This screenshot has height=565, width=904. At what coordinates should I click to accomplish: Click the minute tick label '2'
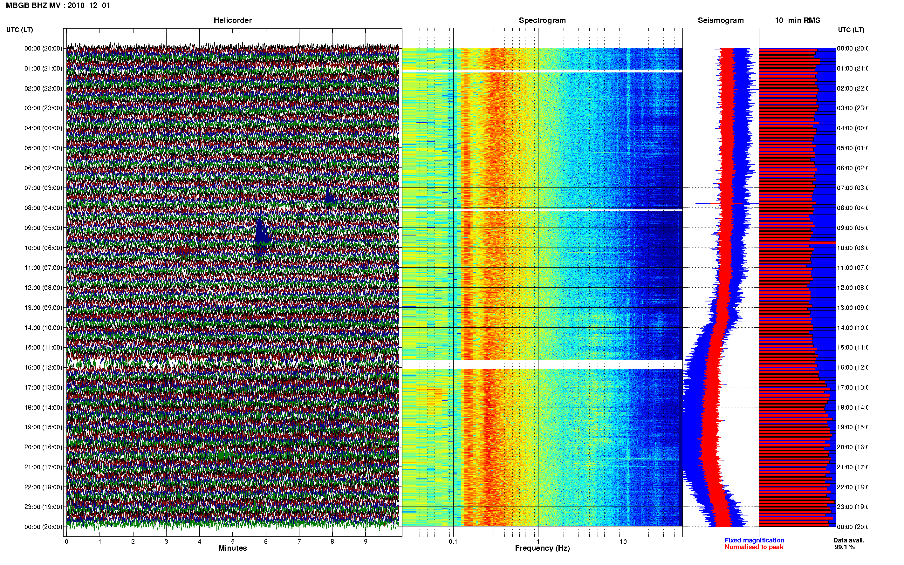click(133, 541)
